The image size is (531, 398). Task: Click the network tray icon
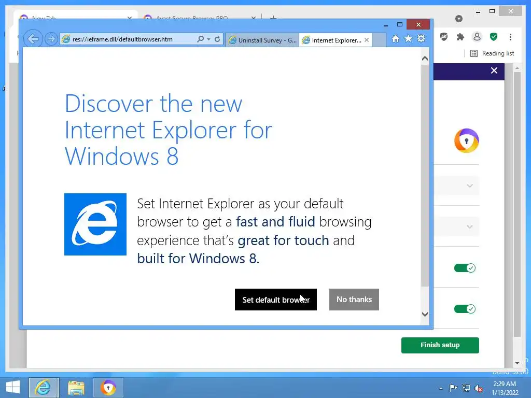click(x=466, y=388)
